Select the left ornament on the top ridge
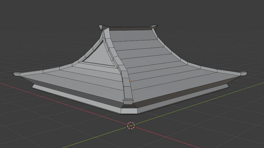 [104, 27]
